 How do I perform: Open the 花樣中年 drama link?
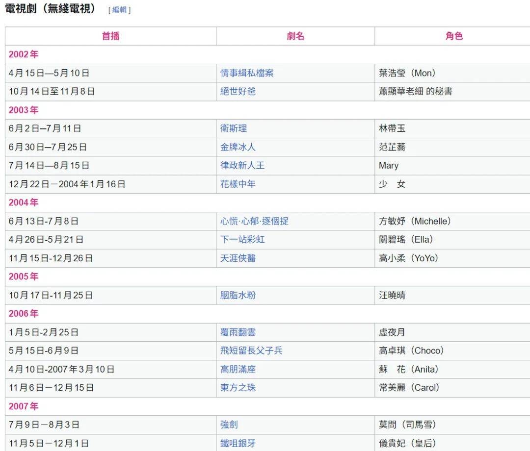click(x=238, y=184)
